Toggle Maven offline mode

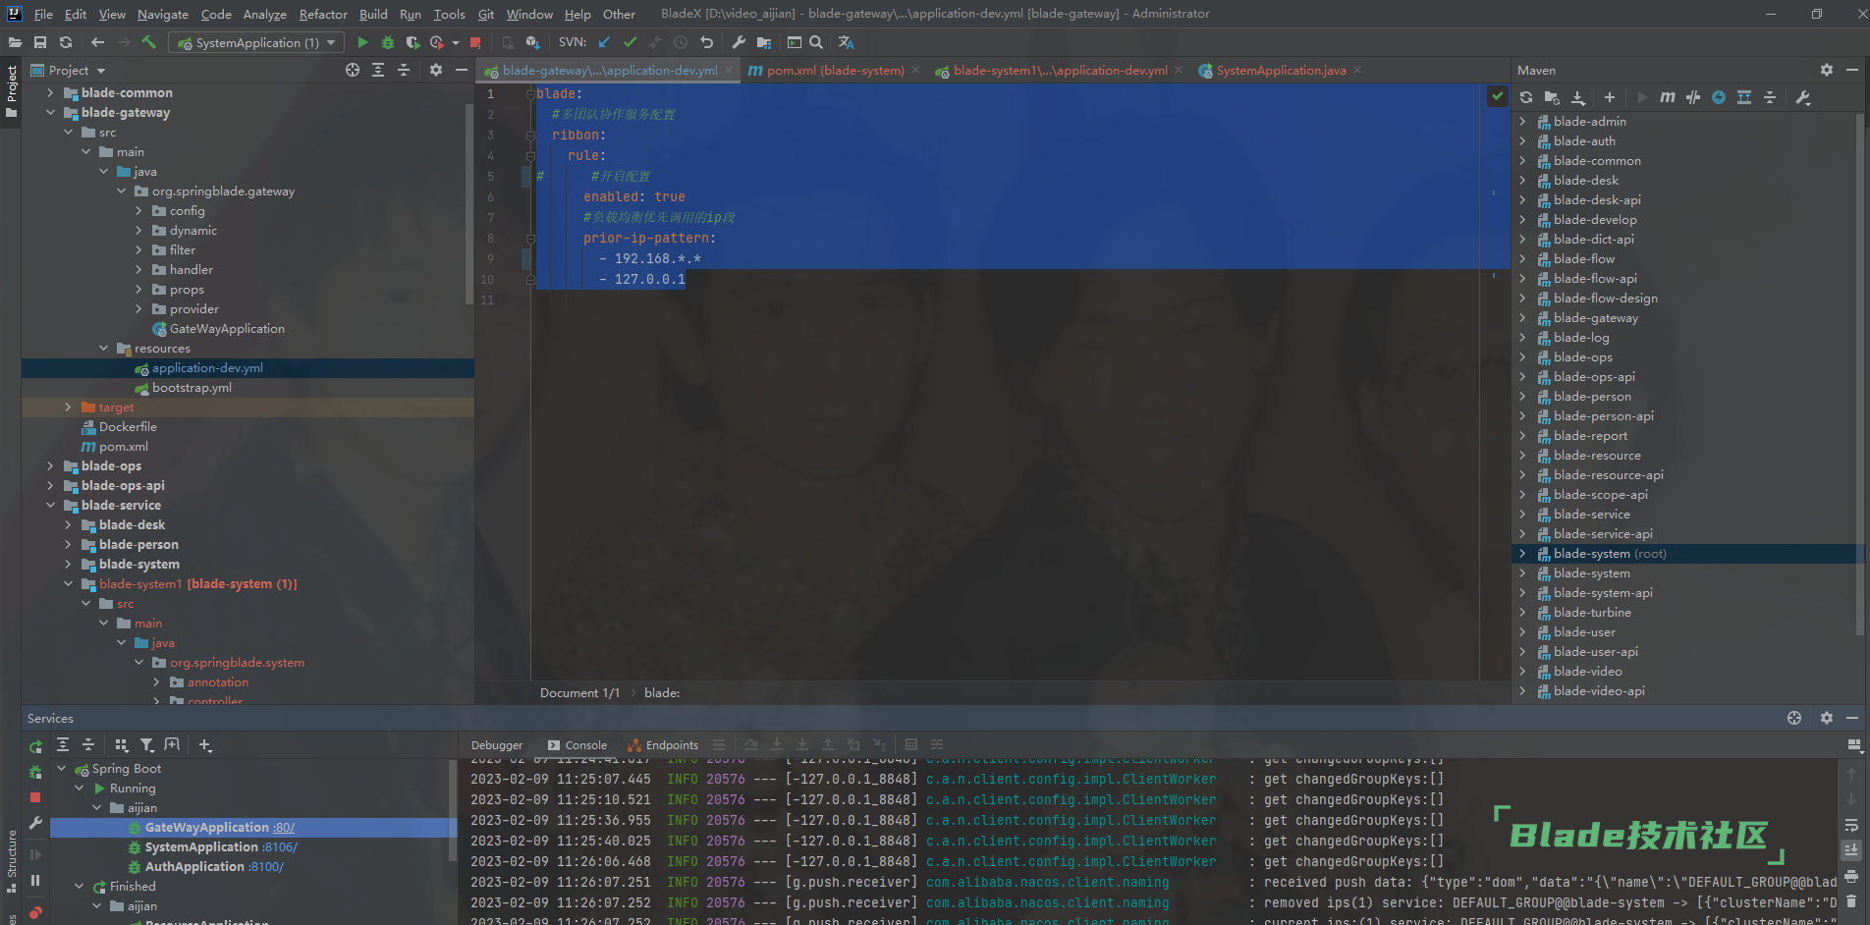[x=1693, y=97]
